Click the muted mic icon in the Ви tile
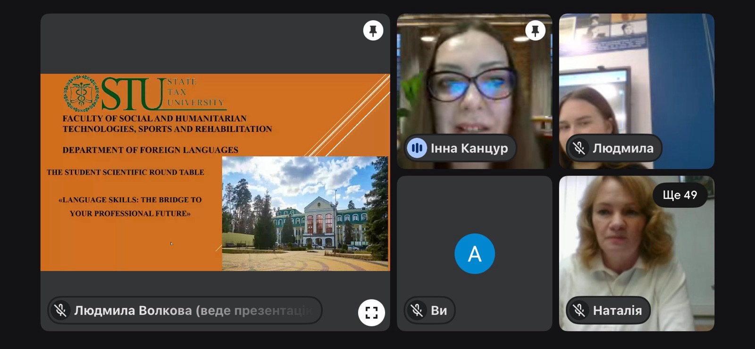 point(417,310)
